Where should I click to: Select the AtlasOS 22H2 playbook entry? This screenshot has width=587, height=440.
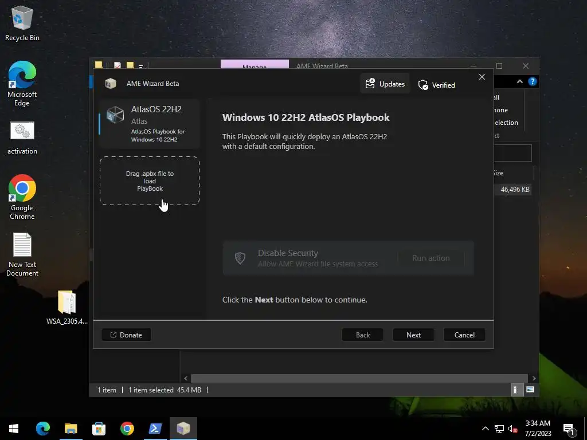(150, 124)
